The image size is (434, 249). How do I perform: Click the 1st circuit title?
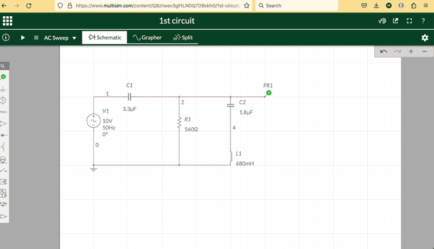[x=177, y=21]
